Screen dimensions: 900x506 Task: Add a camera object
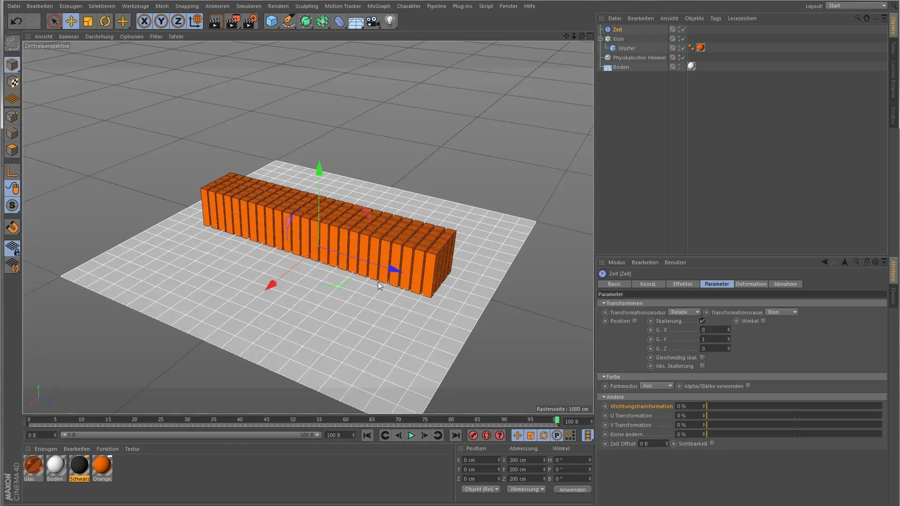tap(373, 21)
